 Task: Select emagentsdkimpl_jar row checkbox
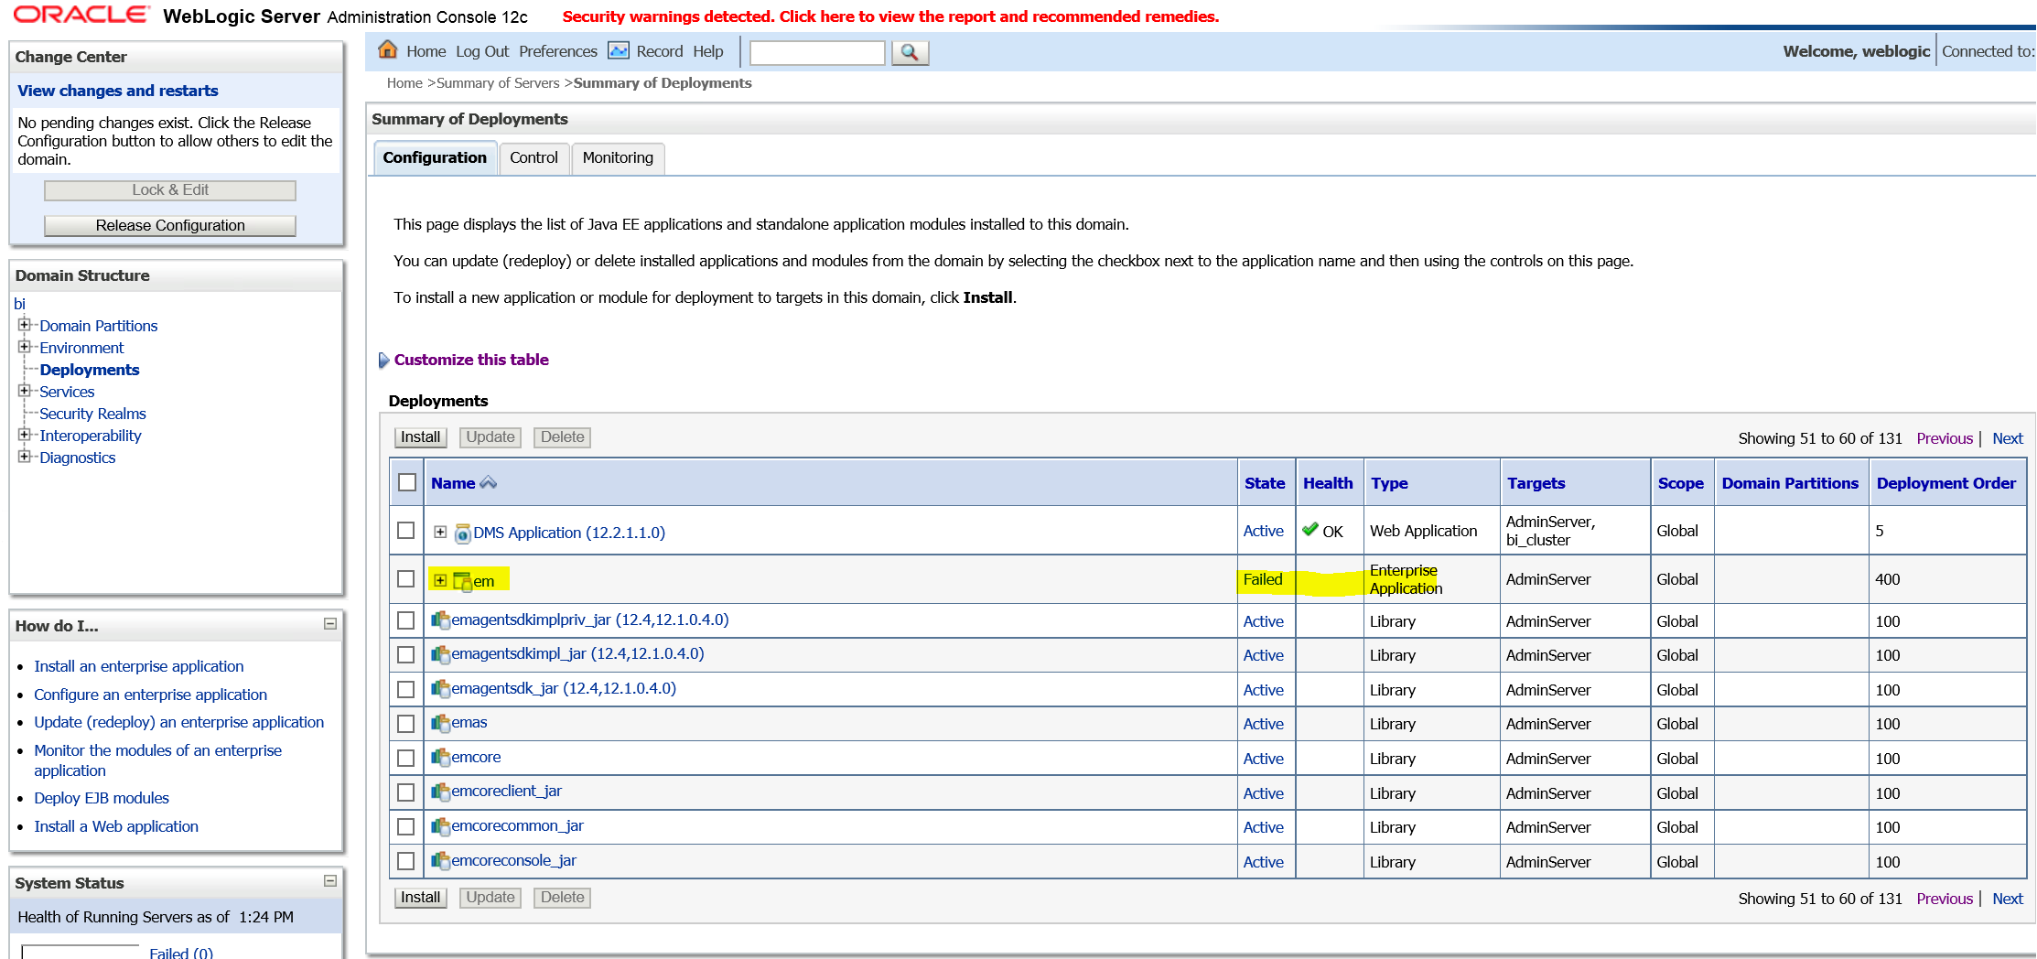tap(406, 655)
